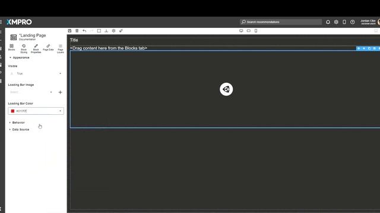
Task: Click the Save icon in the editor toolbar
Action: click(x=70, y=31)
